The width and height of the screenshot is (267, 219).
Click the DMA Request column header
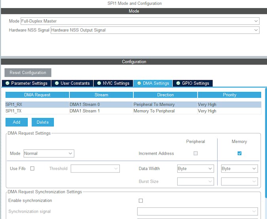(37, 95)
